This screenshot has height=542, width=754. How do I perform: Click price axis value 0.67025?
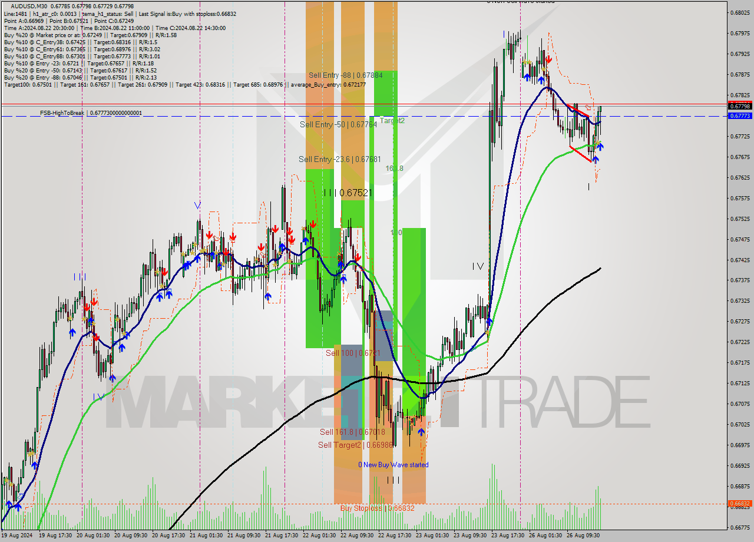[740, 424]
